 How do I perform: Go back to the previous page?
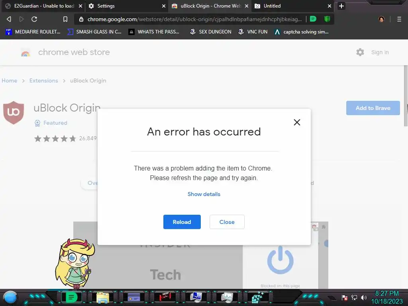click(9, 19)
